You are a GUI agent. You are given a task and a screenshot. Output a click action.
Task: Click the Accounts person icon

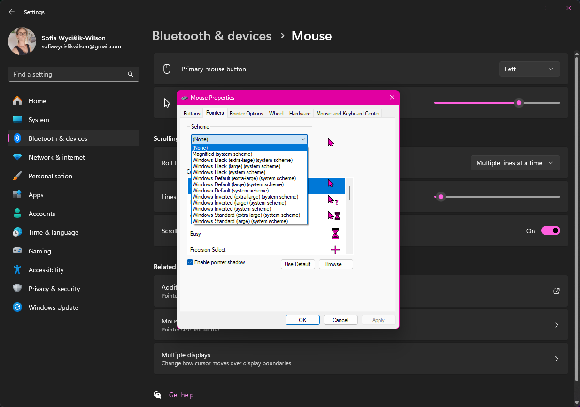[17, 214]
